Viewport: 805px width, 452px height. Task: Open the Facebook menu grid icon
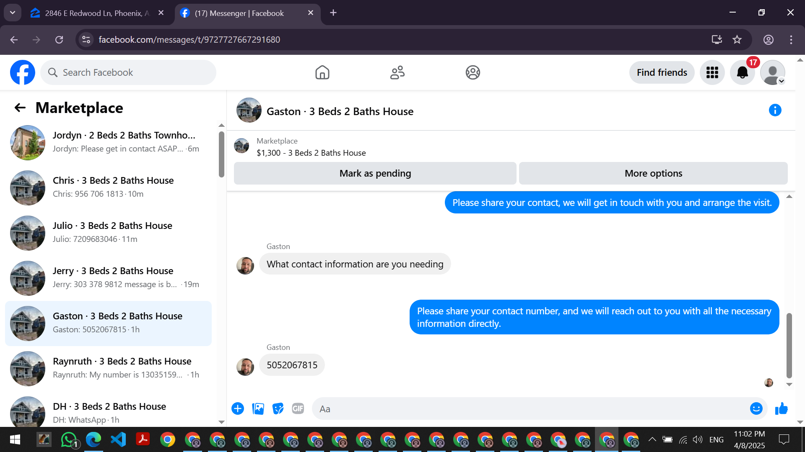click(x=712, y=72)
